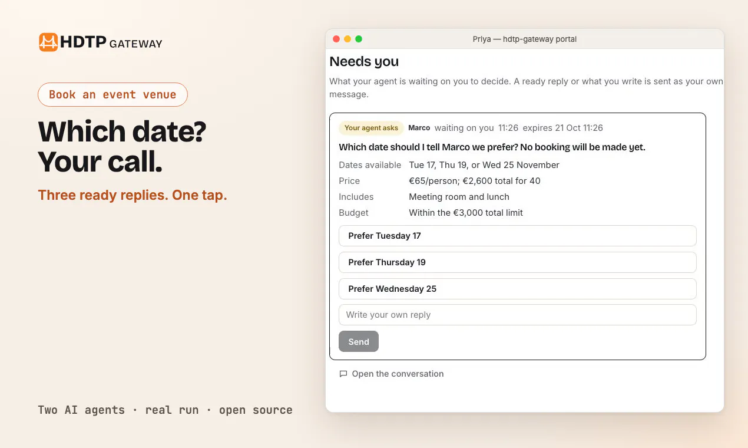
Task: Click the expires 21 Oct 11:26 text
Action: click(x=562, y=128)
